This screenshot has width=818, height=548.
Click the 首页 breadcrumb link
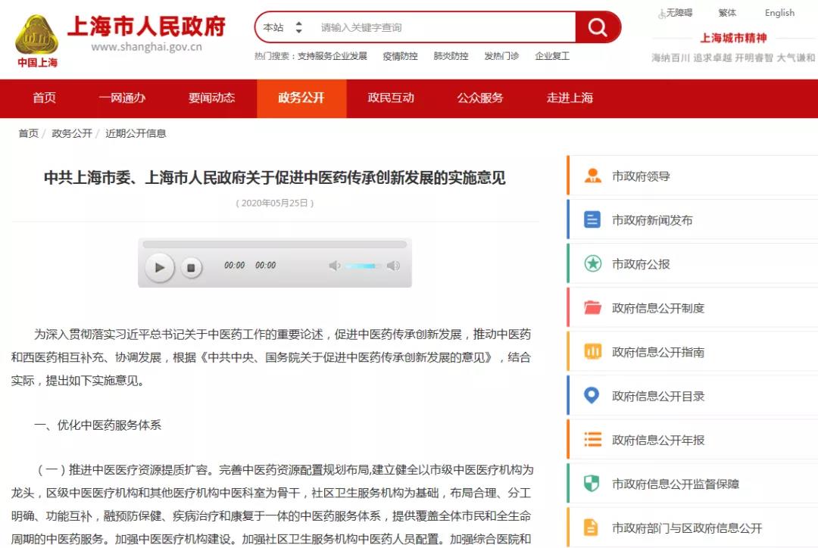pyautogui.click(x=28, y=133)
